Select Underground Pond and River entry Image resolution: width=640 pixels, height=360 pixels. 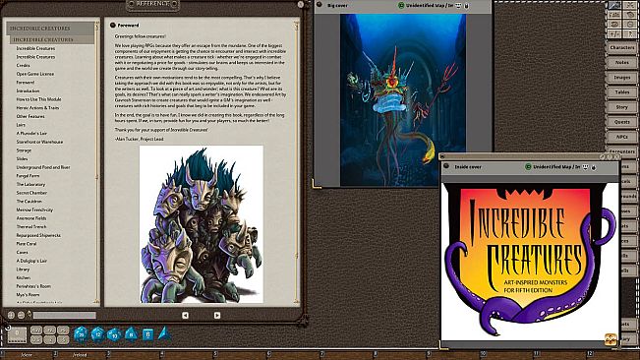[x=43, y=167]
